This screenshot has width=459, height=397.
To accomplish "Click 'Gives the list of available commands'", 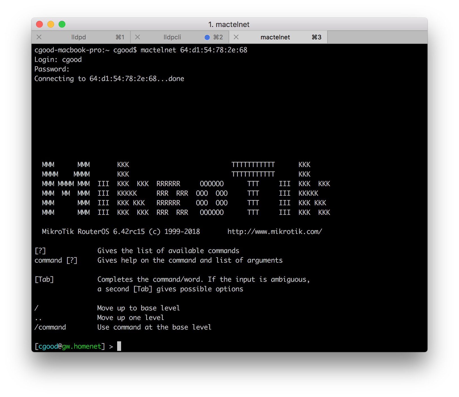I will [168, 251].
